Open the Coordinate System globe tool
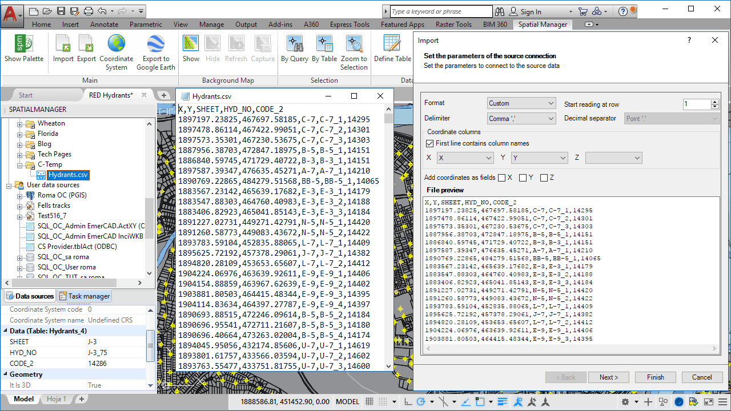Screen dimensions: 731x411 point(117,44)
